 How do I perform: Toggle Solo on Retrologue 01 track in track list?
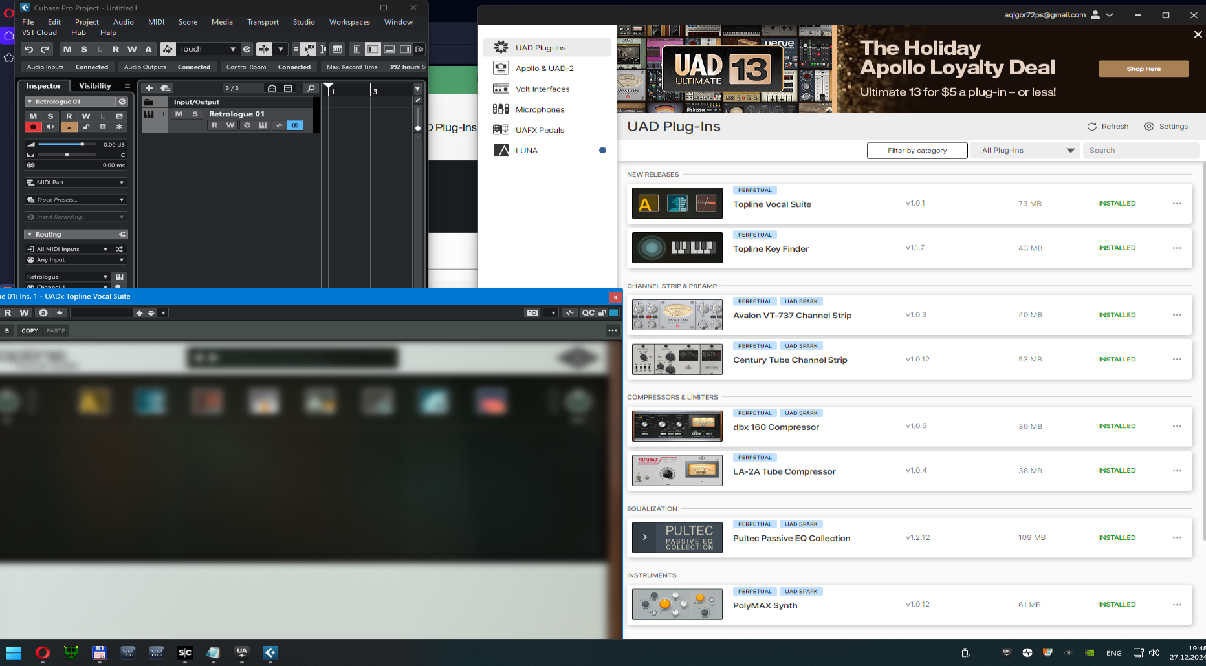pos(195,114)
